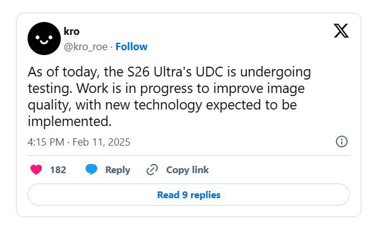Click the Copy link text
The width and height of the screenshot is (378, 230).
(x=187, y=170)
